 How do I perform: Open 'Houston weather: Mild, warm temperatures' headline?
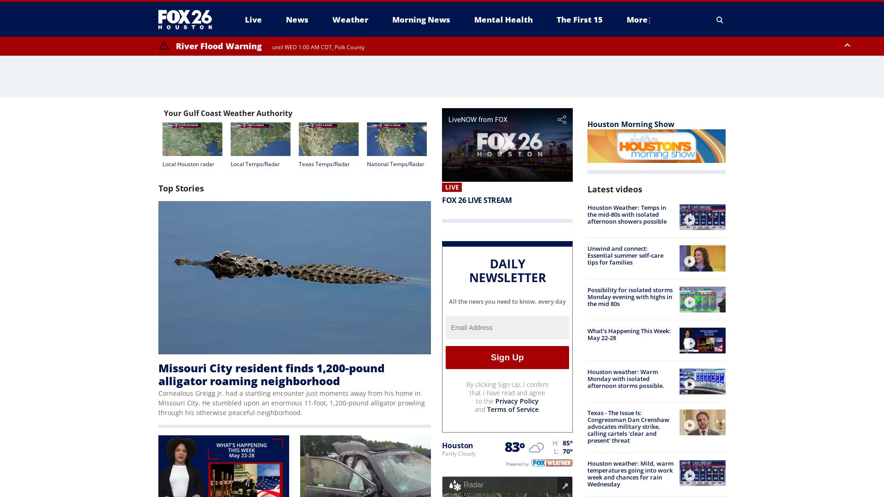point(630,474)
